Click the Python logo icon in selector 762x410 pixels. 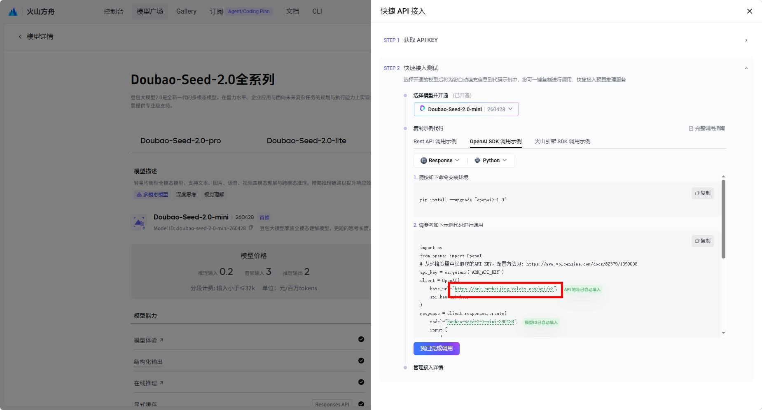[477, 161]
